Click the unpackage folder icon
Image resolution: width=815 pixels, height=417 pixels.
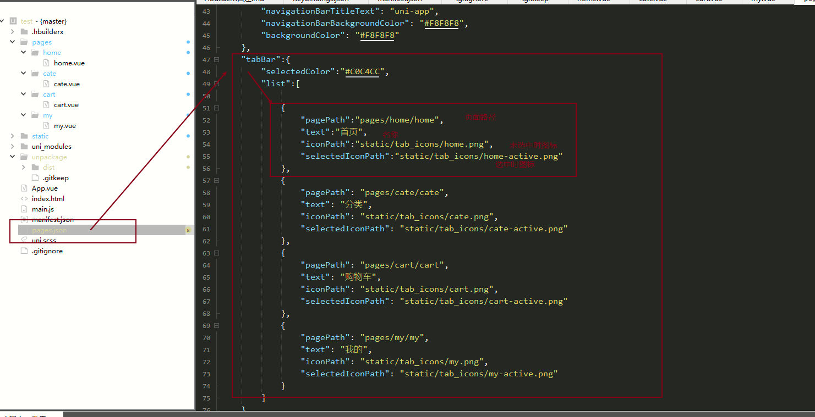point(24,157)
